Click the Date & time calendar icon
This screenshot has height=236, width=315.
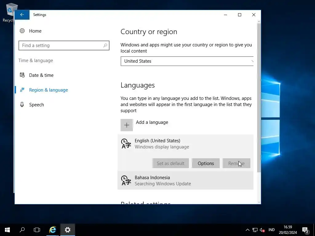point(22,75)
